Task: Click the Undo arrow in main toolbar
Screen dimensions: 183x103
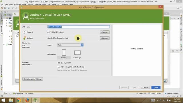Action: tap(13, 8)
